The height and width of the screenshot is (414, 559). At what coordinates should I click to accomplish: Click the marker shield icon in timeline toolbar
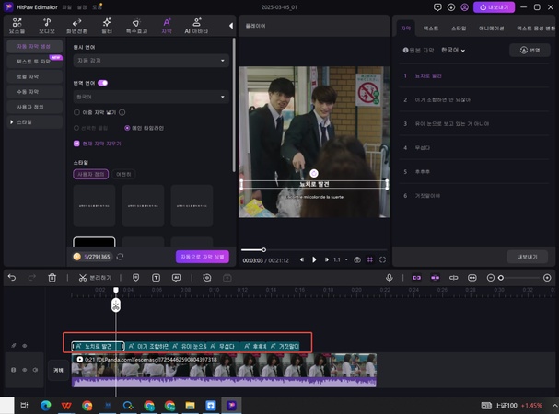(135, 278)
